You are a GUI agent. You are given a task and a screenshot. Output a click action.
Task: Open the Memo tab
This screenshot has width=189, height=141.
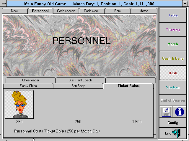click(144, 11)
